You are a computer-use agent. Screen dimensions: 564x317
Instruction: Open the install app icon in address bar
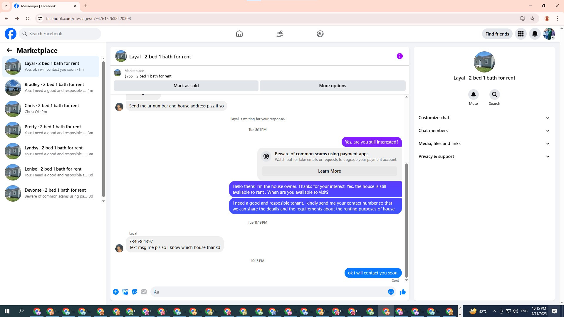click(523, 18)
